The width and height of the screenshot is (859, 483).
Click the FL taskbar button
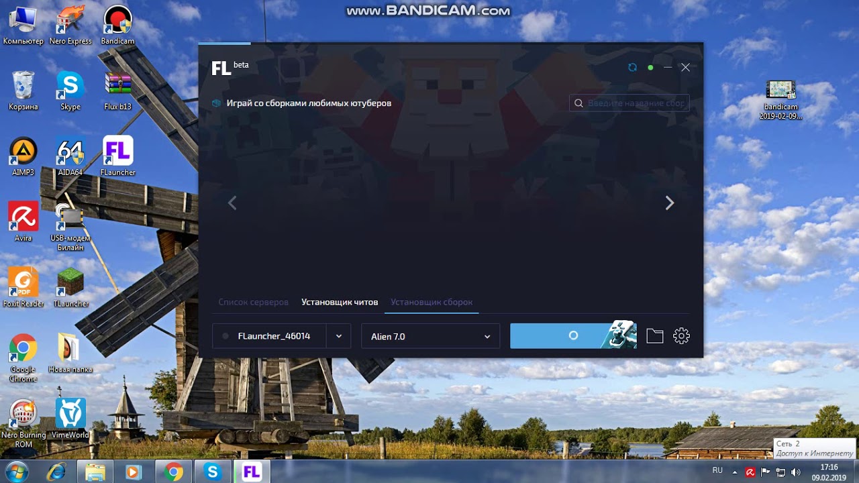click(252, 472)
